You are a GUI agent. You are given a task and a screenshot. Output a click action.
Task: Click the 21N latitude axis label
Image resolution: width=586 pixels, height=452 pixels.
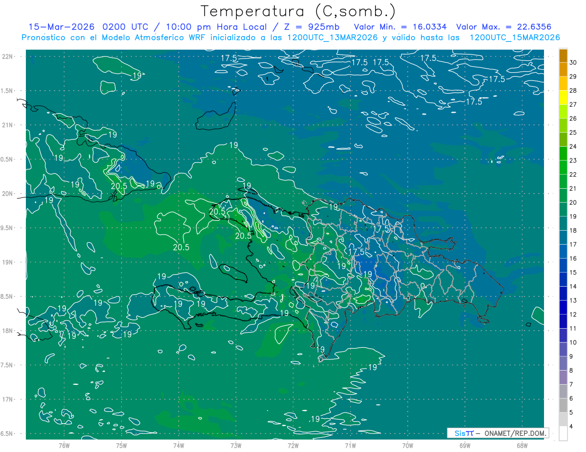point(8,125)
